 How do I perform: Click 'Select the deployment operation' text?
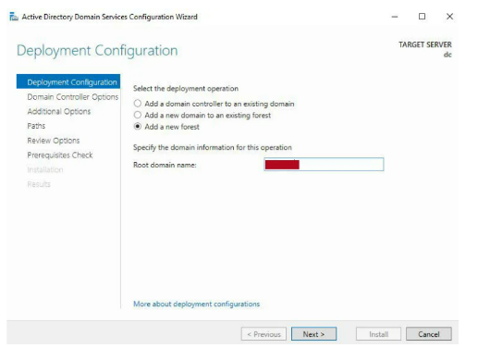point(186,89)
